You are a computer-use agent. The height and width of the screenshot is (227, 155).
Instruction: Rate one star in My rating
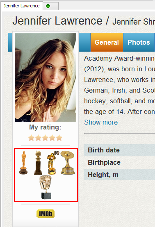point(31,138)
